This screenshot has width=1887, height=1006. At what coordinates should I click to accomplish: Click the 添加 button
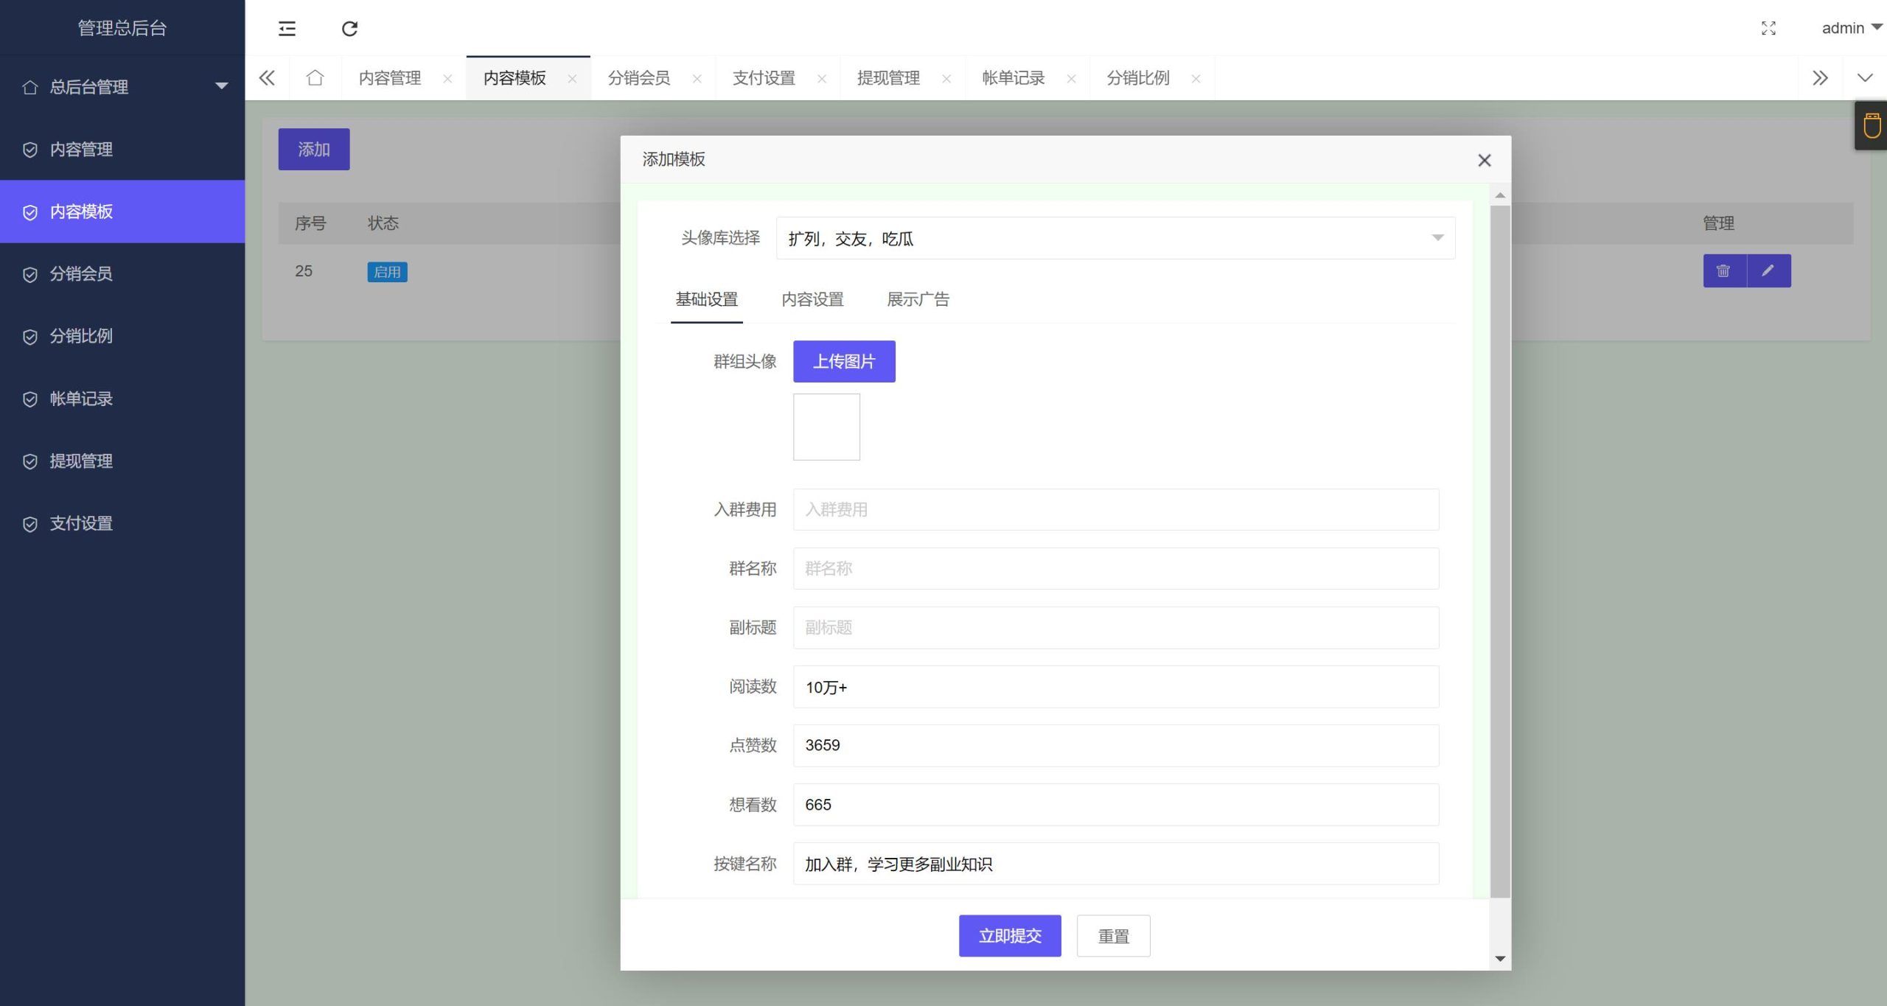click(x=313, y=149)
